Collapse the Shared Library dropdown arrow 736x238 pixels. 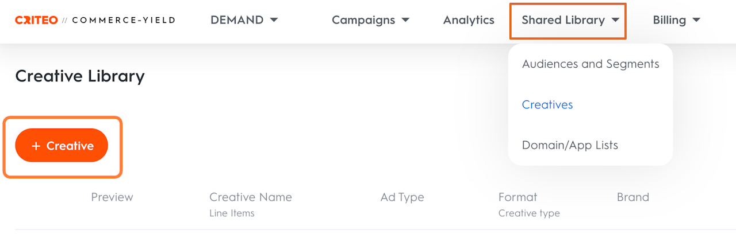(x=615, y=20)
